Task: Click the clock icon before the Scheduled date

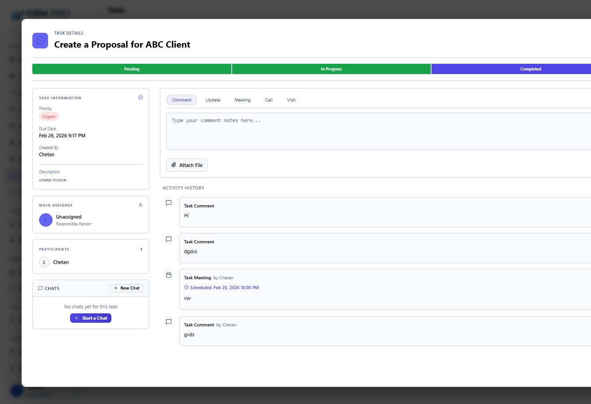Action: (x=186, y=287)
